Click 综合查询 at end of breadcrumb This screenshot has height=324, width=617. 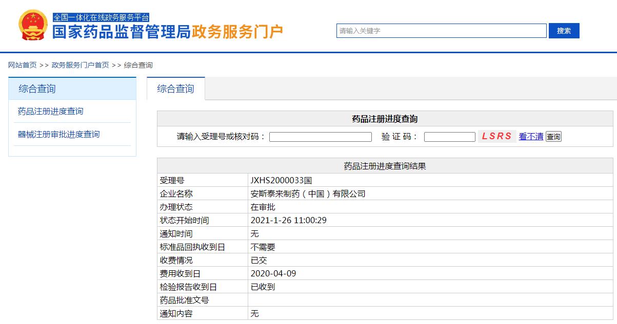138,65
